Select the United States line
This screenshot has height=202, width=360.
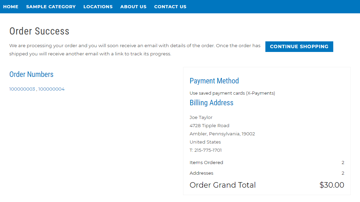[x=205, y=142]
